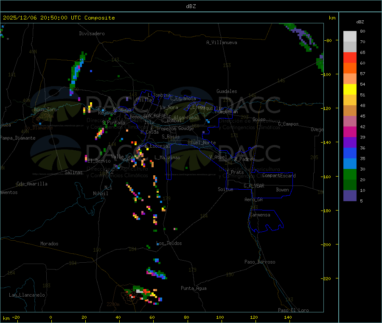Click the Divisadero map label
This screenshot has width=382, height=323.
92,34
